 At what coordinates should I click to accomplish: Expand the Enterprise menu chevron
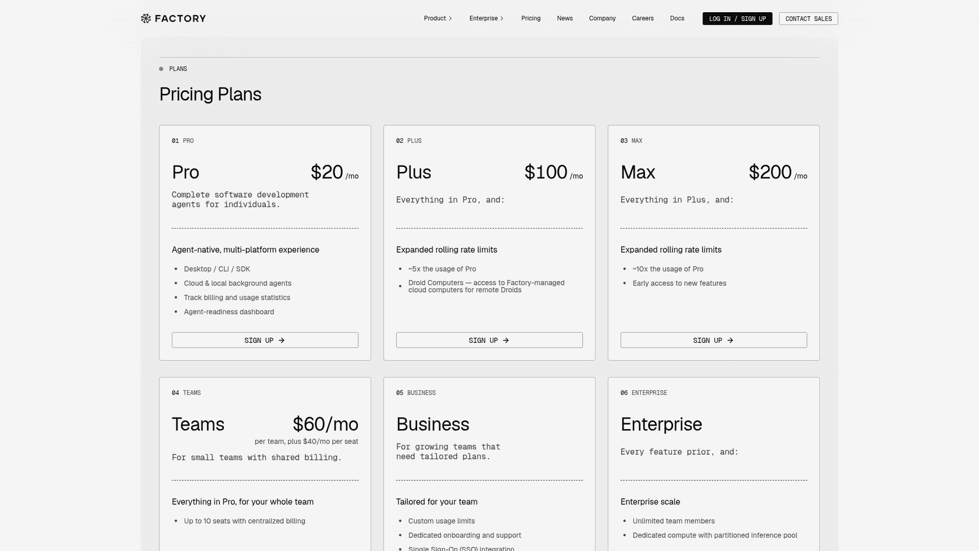point(502,19)
